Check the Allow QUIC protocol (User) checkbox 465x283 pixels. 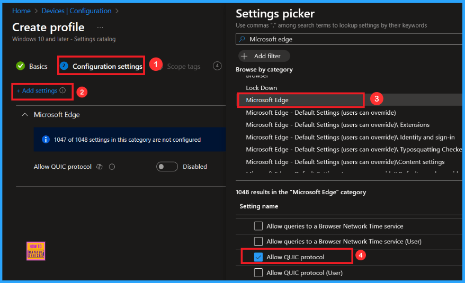[258, 272]
